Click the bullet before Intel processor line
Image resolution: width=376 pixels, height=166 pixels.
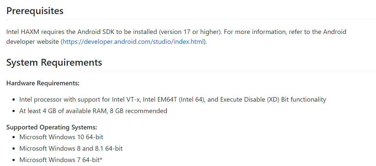tap(14, 100)
